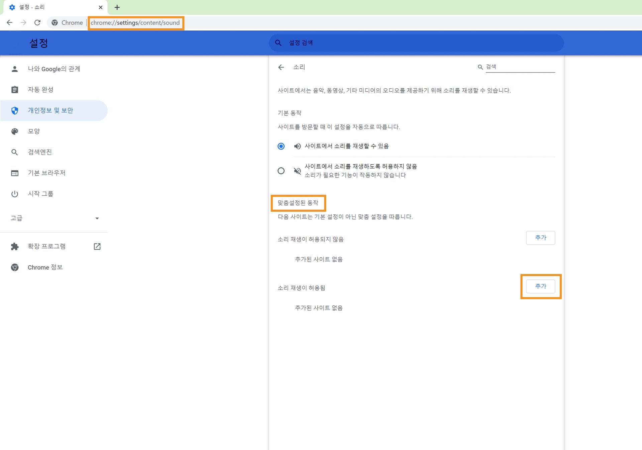Click 추가 next to 소리 재생이 허용되지 않음

point(540,238)
